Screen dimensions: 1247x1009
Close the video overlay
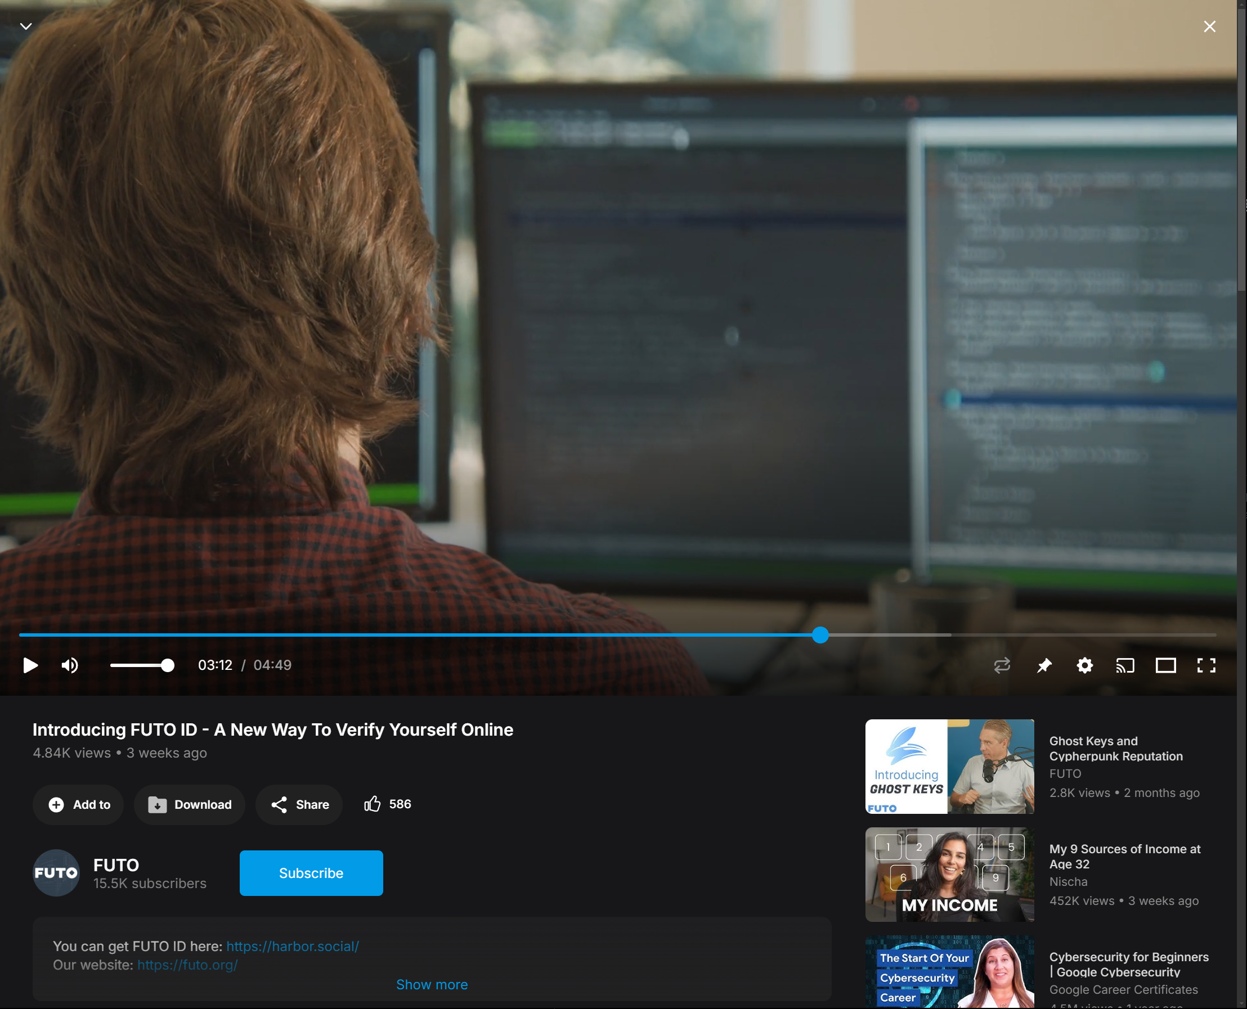(x=1210, y=27)
